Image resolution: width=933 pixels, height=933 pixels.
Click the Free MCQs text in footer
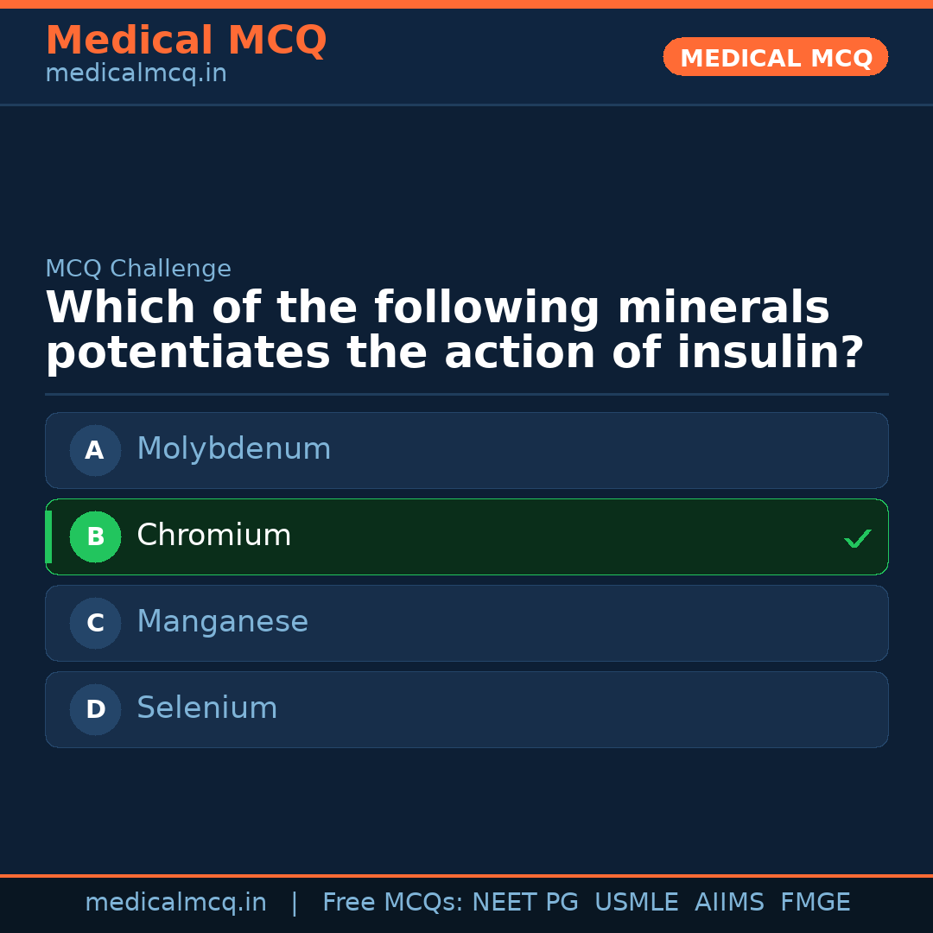coord(393,903)
